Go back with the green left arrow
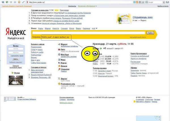Viewport: 170px width, 121px height. [7, 2]
